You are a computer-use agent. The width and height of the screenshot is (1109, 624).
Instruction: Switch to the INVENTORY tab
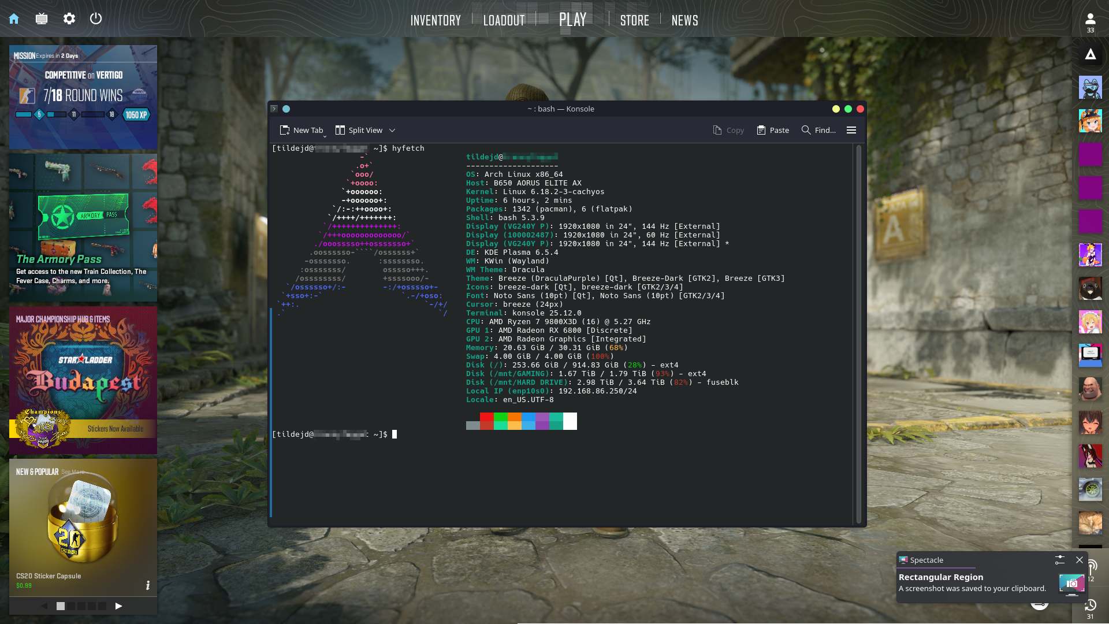pos(436,21)
